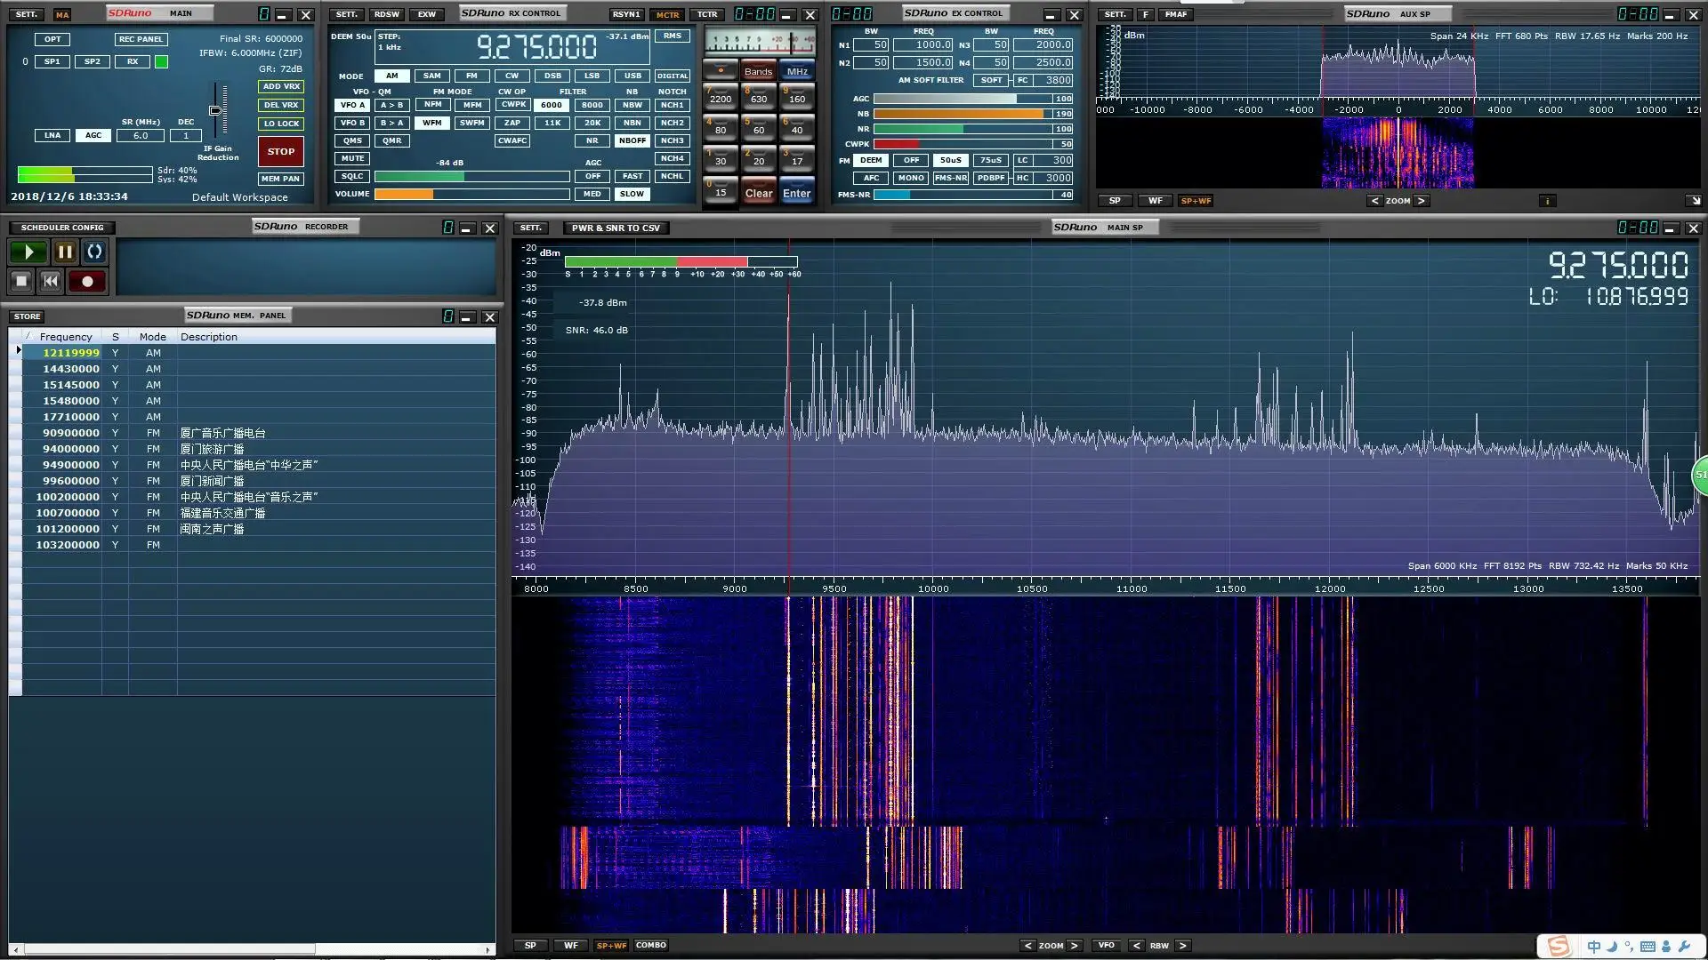Toggle MUTE in RX Control
Image resolution: width=1708 pixels, height=960 pixels.
tap(352, 158)
